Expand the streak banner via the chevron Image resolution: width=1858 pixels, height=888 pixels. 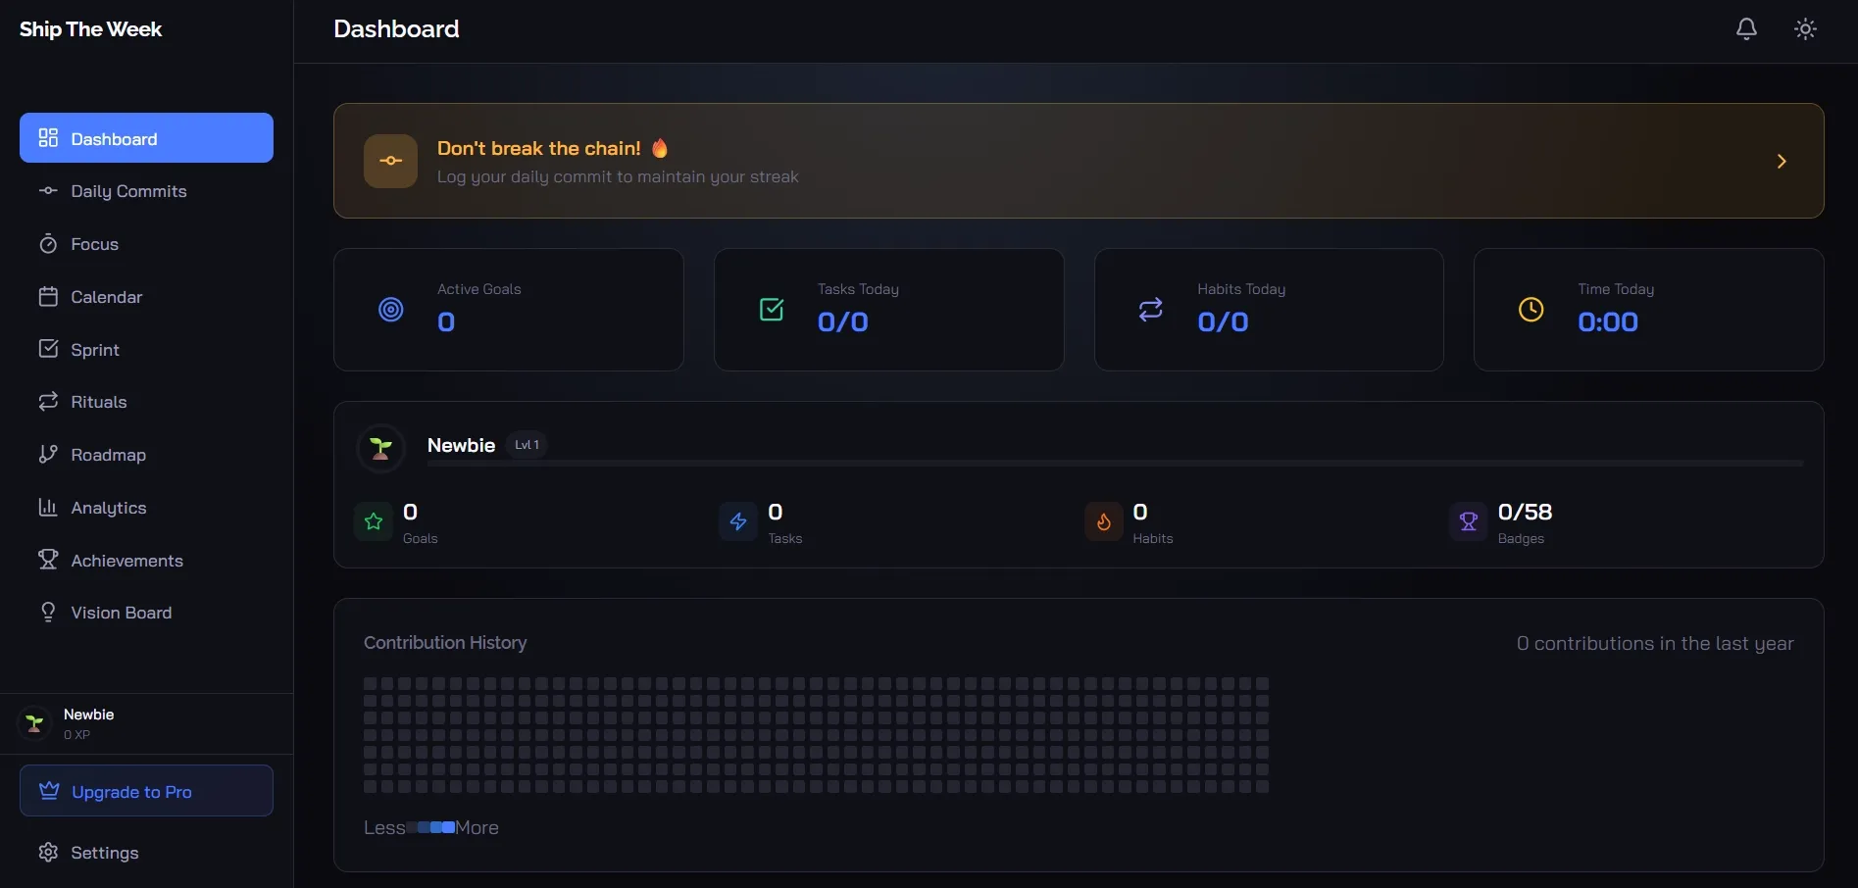[1782, 161]
